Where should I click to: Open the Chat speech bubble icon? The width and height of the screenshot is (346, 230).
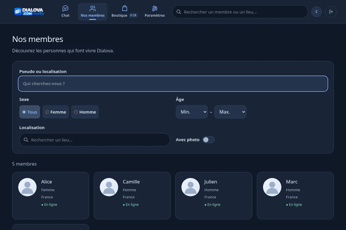(65, 8)
